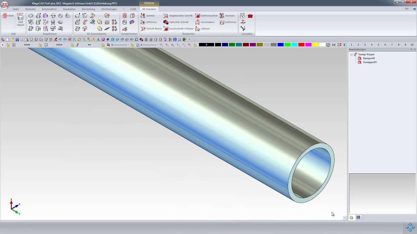Image resolution: width=417 pixels, height=234 pixels.
Task: Select Sweepprofil in the tree
Action: [370, 62]
